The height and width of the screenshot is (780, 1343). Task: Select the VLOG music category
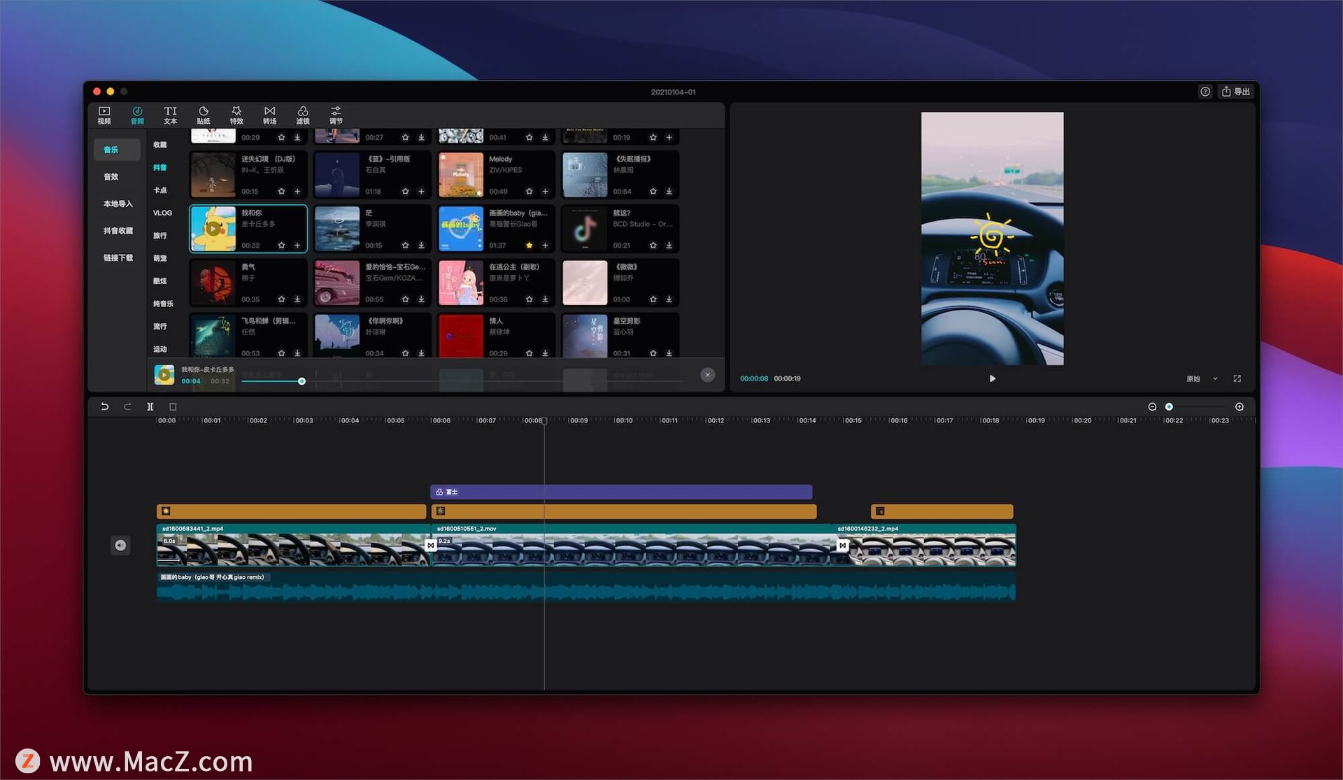pos(162,213)
